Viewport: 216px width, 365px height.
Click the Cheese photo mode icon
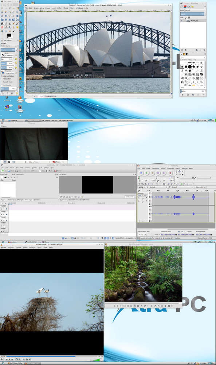[5, 162]
